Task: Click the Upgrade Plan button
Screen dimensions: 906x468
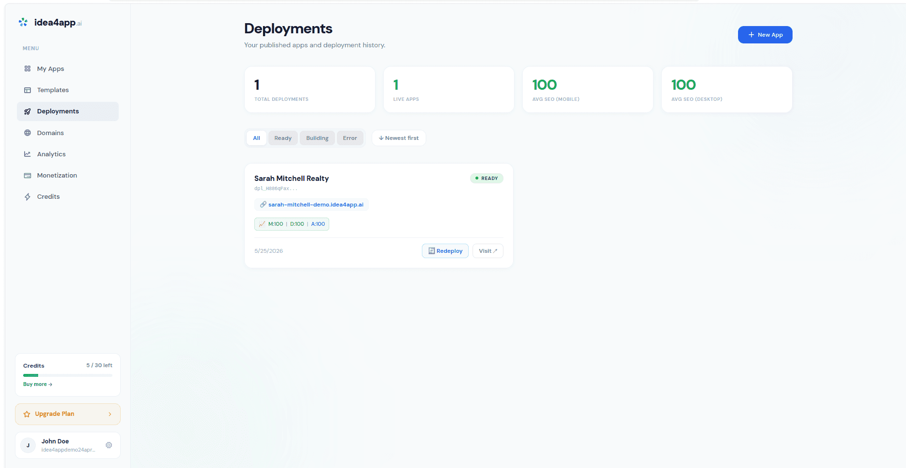Action: tap(68, 414)
